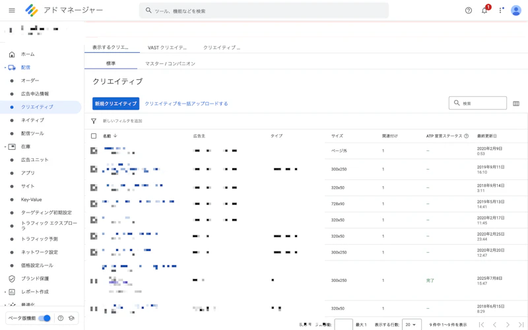Open ネイティブ in the sidebar
This screenshot has width=528, height=330.
(x=32, y=120)
